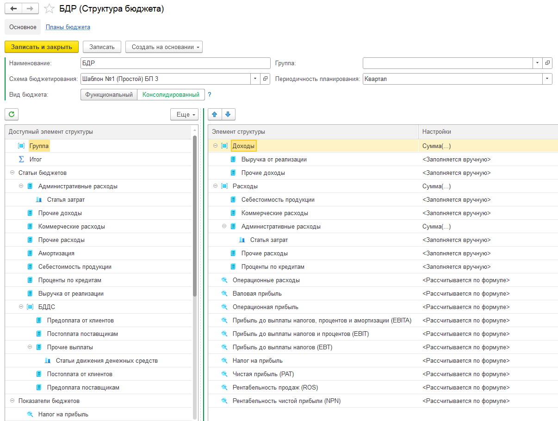Click the Группа input field
This screenshot has height=421, width=558.
[448, 63]
